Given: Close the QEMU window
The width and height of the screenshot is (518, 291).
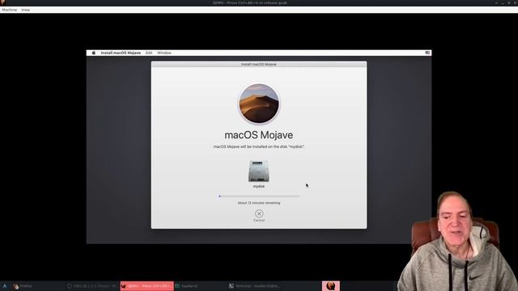Looking at the screenshot, I should [x=515, y=2].
